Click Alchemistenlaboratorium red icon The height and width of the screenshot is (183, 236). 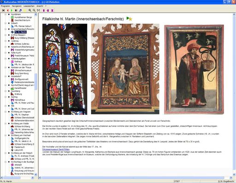[12, 120]
